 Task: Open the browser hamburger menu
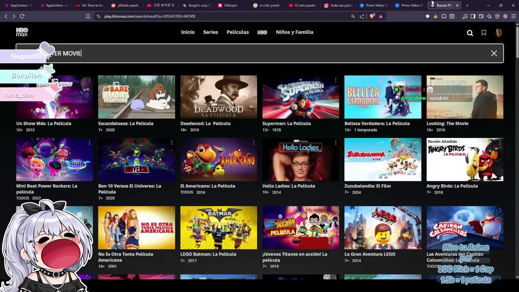pyautogui.click(x=513, y=16)
